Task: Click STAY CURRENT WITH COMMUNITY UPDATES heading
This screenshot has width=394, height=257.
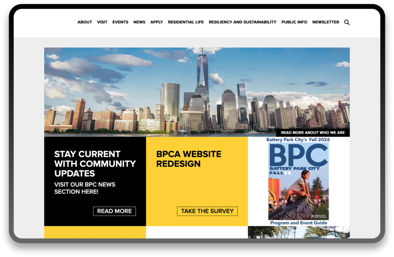Action: click(95, 164)
